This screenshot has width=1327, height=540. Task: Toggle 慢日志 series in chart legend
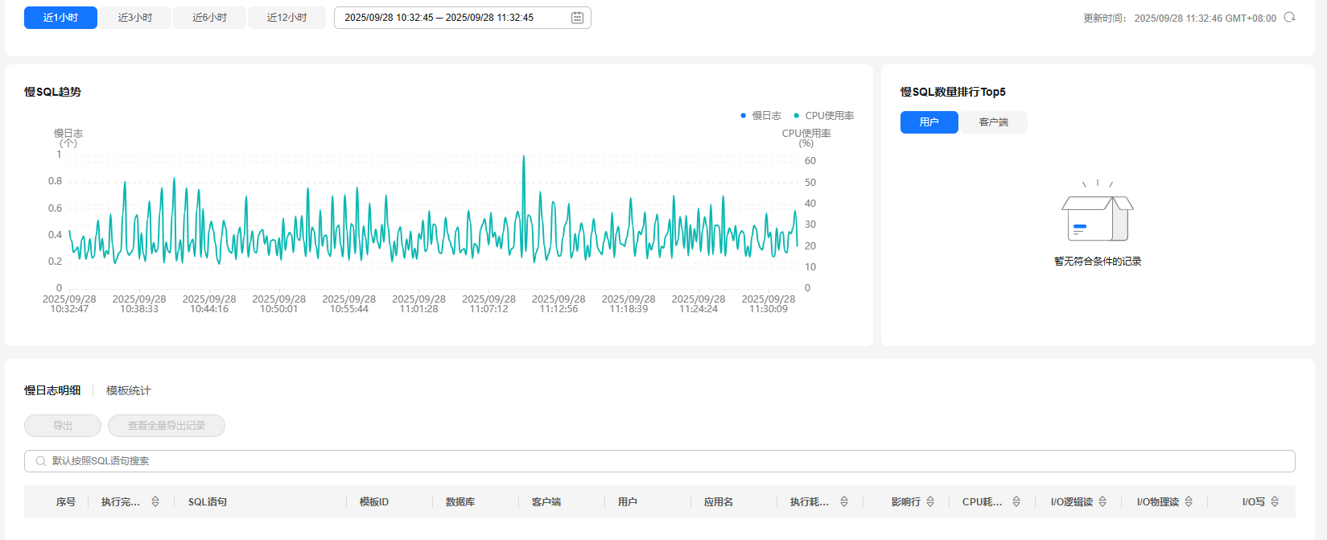click(x=760, y=116)
